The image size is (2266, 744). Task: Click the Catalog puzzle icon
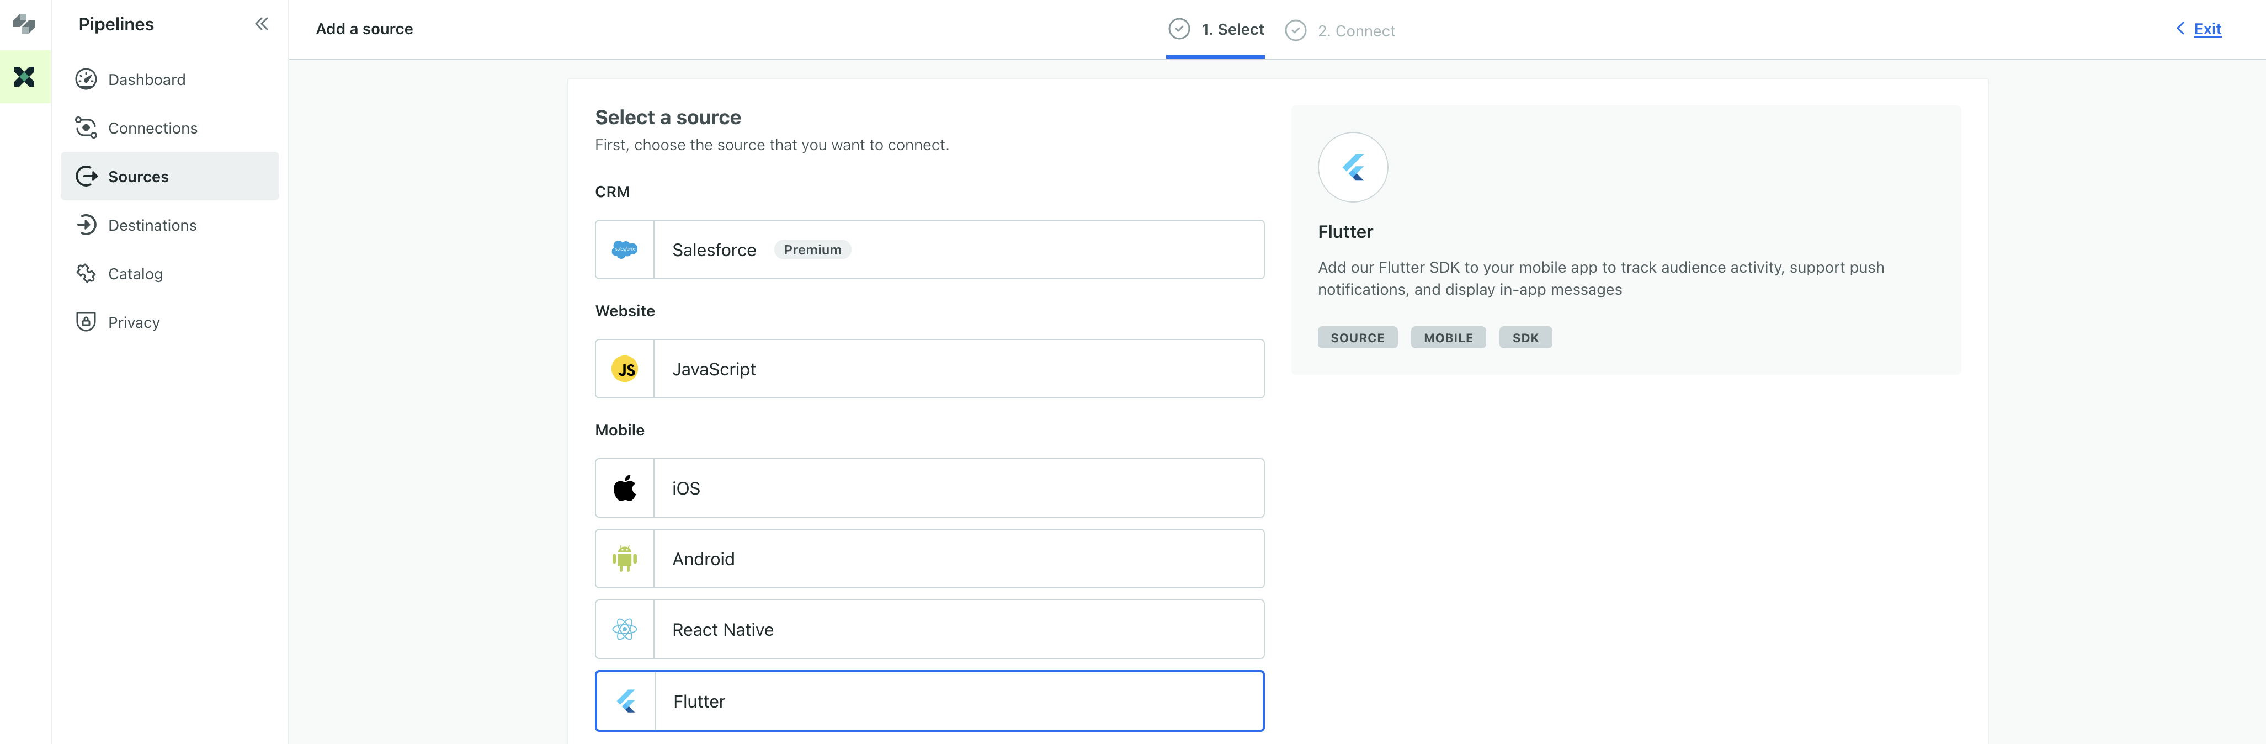(x=86, y=274)
